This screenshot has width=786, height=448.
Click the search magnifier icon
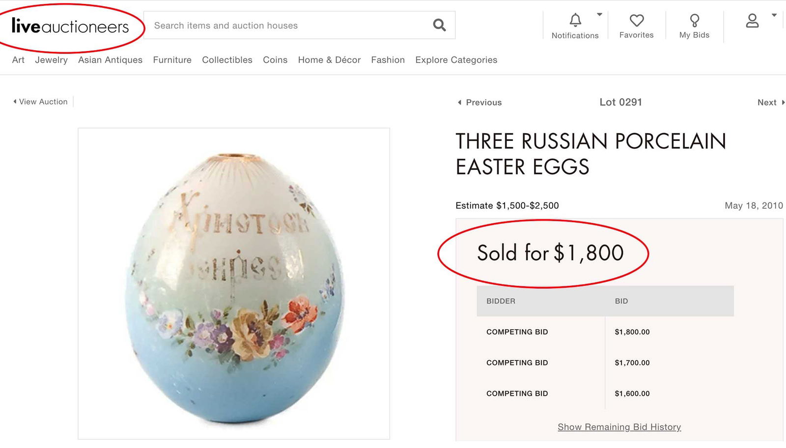click(x=439, y=25)
